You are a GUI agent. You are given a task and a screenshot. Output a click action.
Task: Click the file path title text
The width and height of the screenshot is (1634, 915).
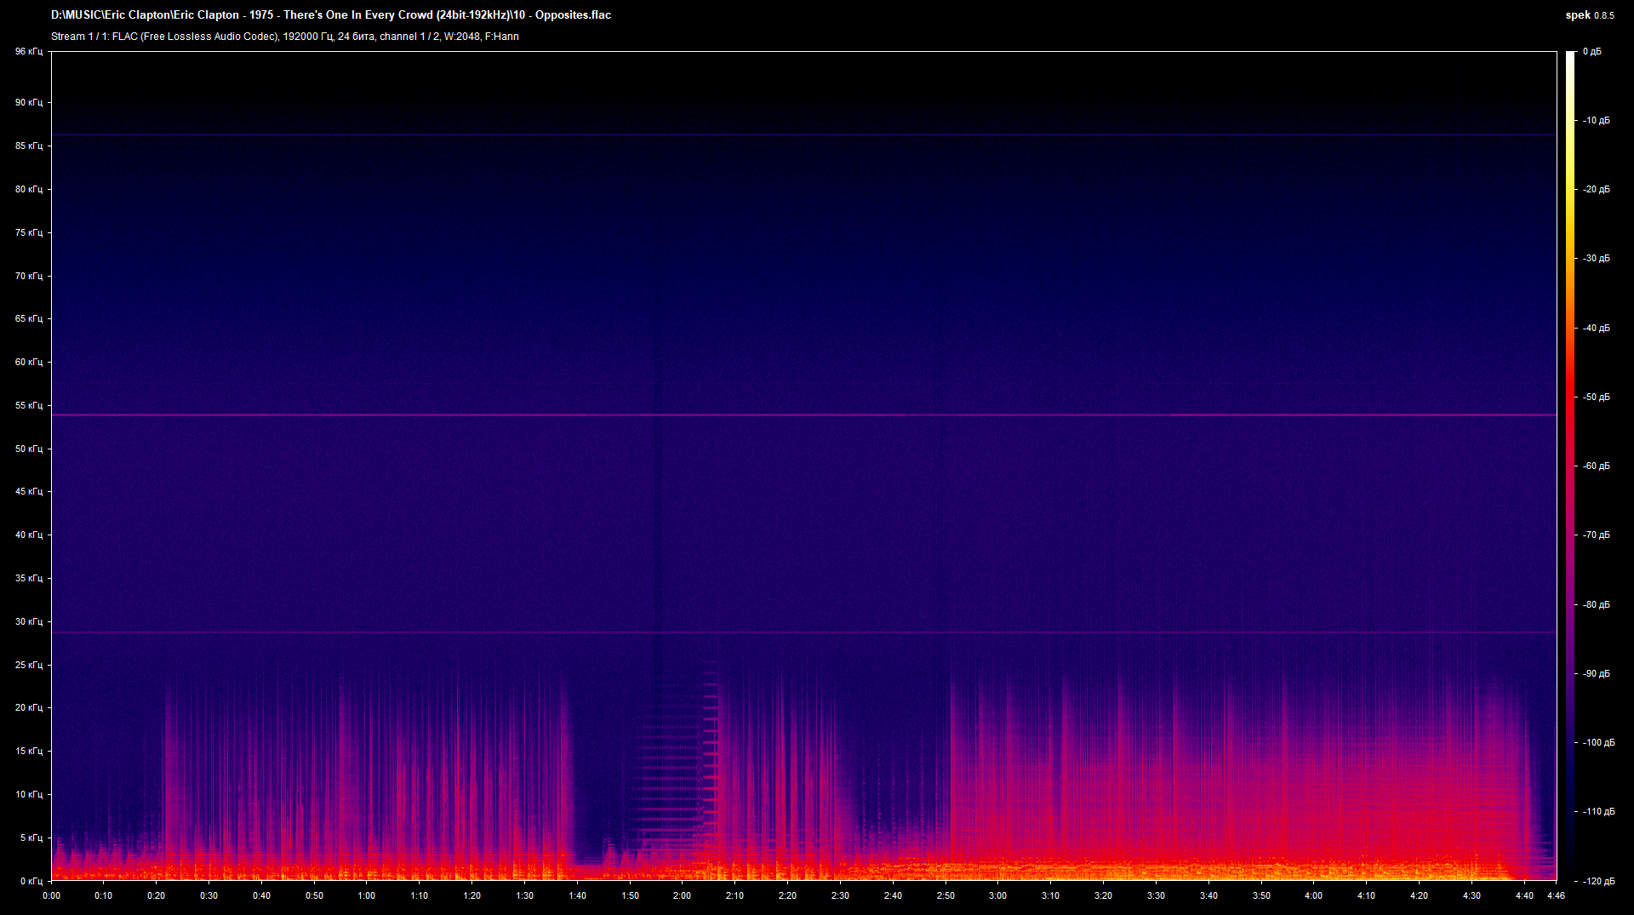330,14
